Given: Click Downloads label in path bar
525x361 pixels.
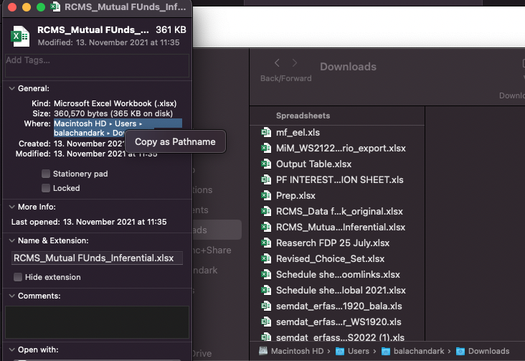Looking at the screenshot, I should point(488,351).
